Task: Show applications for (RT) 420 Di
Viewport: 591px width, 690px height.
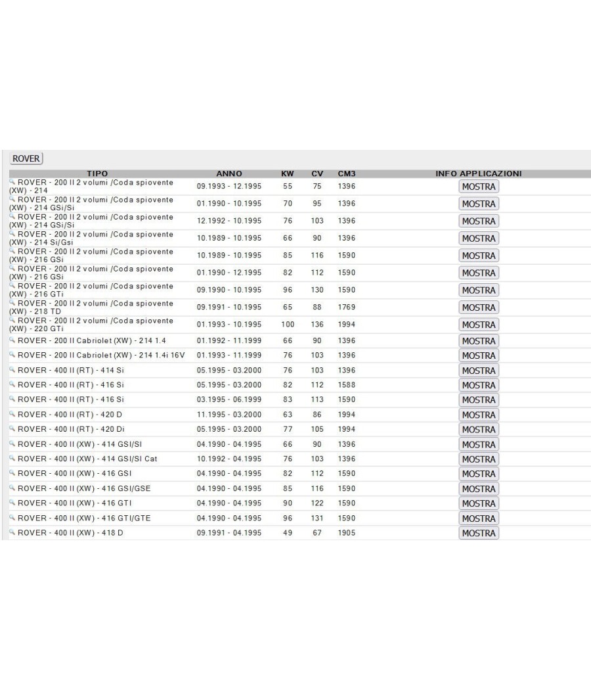Action: 479,430
